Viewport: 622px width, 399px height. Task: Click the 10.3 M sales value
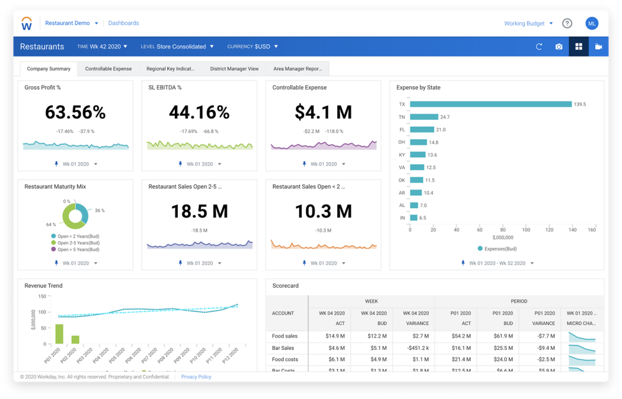coord(323,211)
